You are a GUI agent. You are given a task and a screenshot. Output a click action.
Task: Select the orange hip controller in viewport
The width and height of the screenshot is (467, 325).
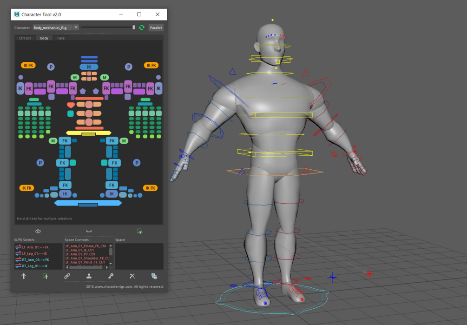275,172
